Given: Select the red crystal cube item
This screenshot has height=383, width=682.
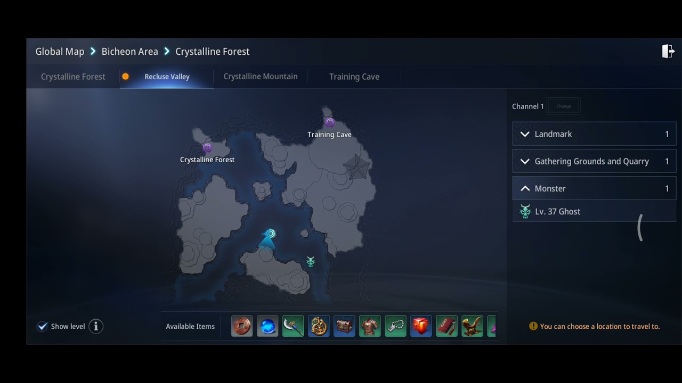Looking at the screenshot, I should tap(421, 326).
